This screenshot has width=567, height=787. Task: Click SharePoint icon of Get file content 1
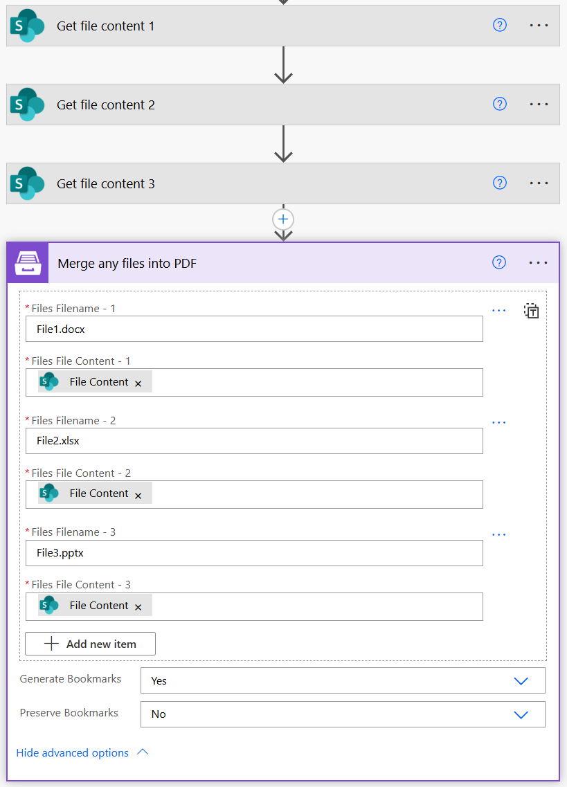click(27, 26)
